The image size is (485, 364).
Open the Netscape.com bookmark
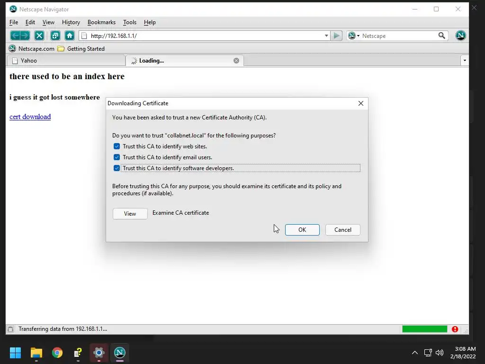tap(32, 49)
